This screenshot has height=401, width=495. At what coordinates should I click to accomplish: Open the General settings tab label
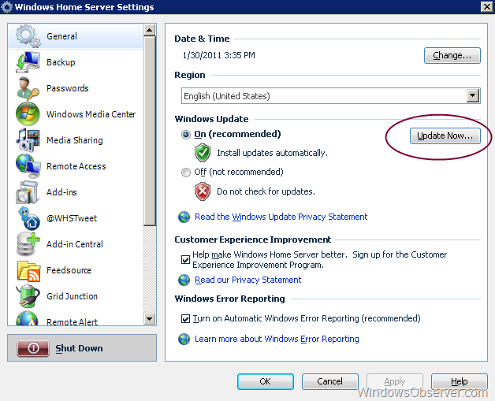click(61, 36)
